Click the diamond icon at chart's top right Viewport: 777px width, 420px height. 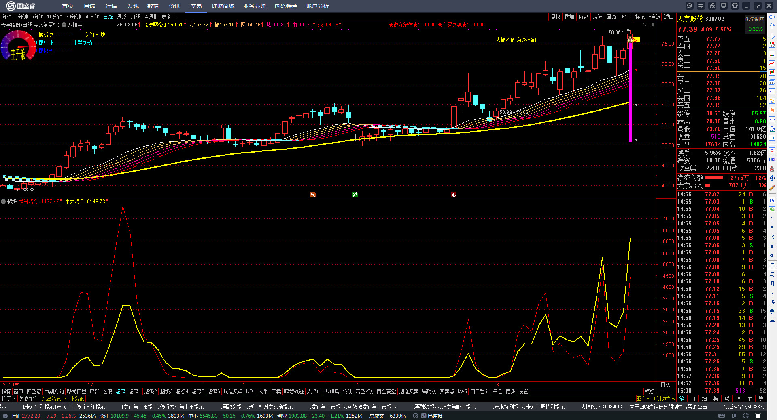tap(645, 25)
